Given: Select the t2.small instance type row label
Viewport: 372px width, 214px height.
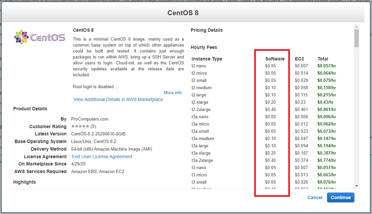Looking at the screenshot, I should point(199,81).
